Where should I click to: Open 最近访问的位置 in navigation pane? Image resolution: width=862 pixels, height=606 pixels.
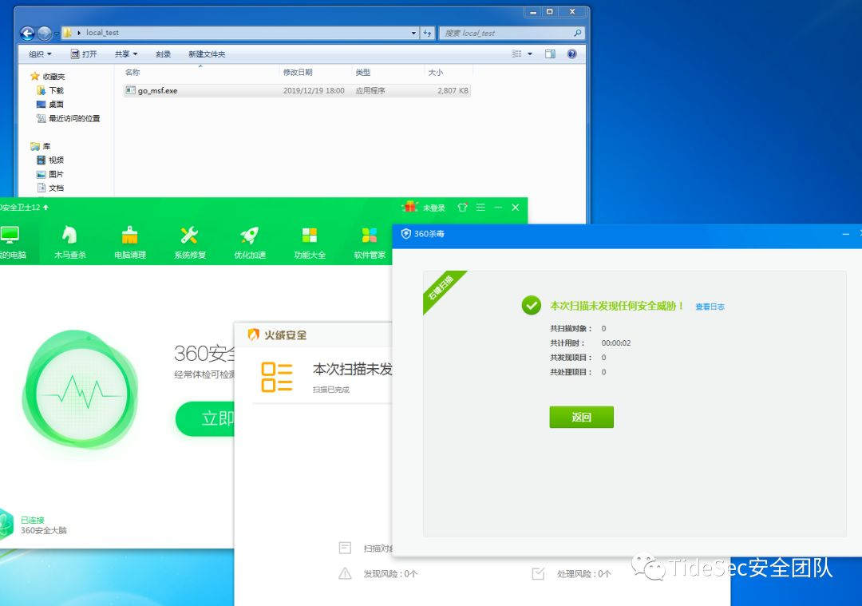click(68, 118)
